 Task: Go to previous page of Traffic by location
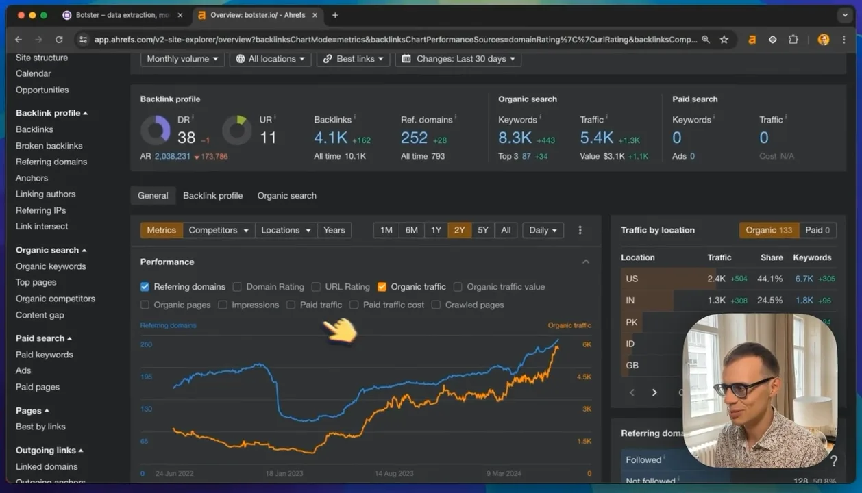pos(632,392)
